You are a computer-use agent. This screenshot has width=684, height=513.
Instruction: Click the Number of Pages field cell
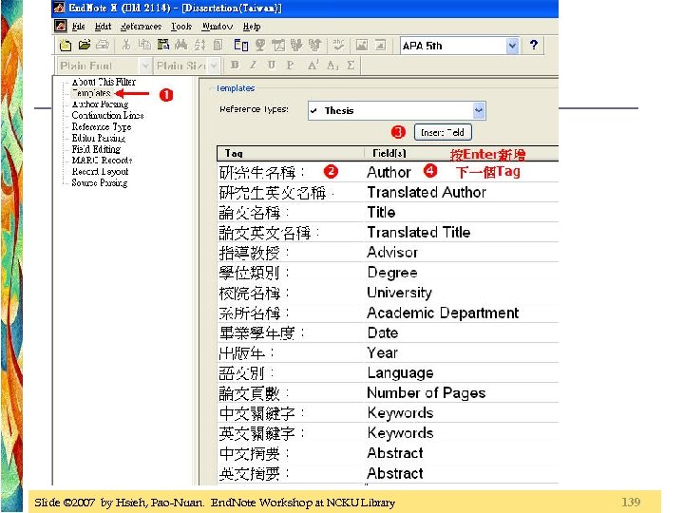pyautogui.click(x=462, y=392)
